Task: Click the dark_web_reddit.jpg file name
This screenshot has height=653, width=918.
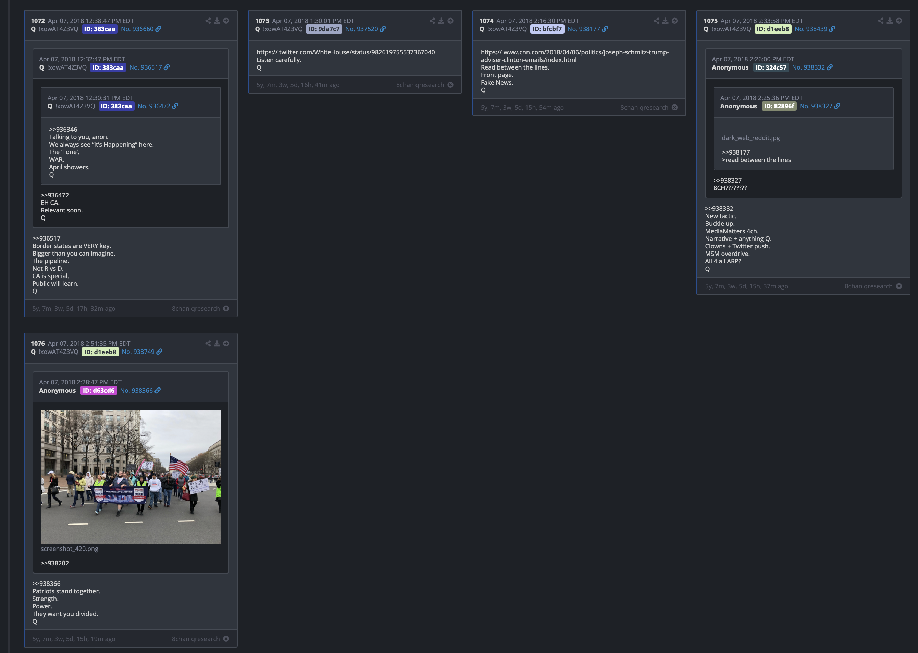Action: pyautogui.click(x=750, y=138)
